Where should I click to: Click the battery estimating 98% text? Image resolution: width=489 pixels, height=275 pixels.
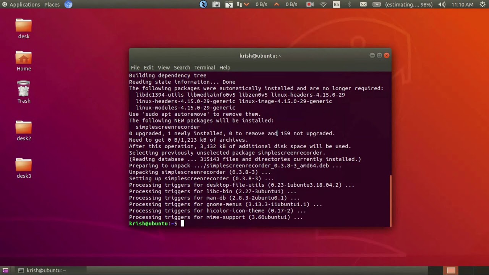409,5
